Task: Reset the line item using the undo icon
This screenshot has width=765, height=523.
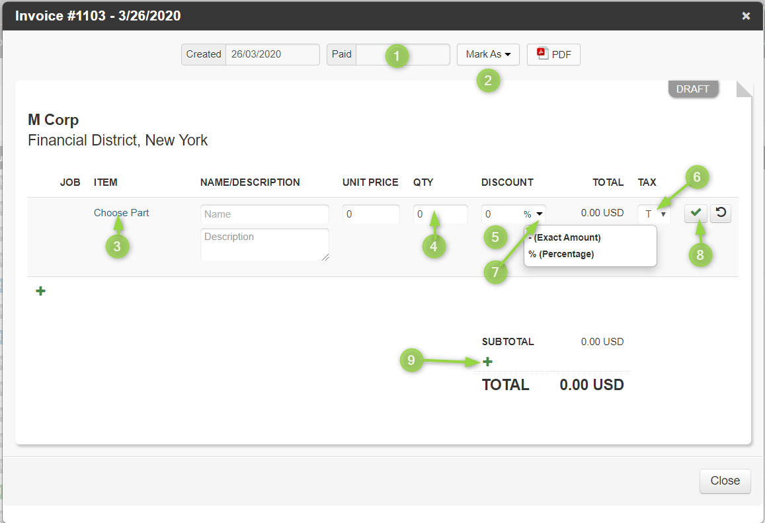Action: pos(721,213)
